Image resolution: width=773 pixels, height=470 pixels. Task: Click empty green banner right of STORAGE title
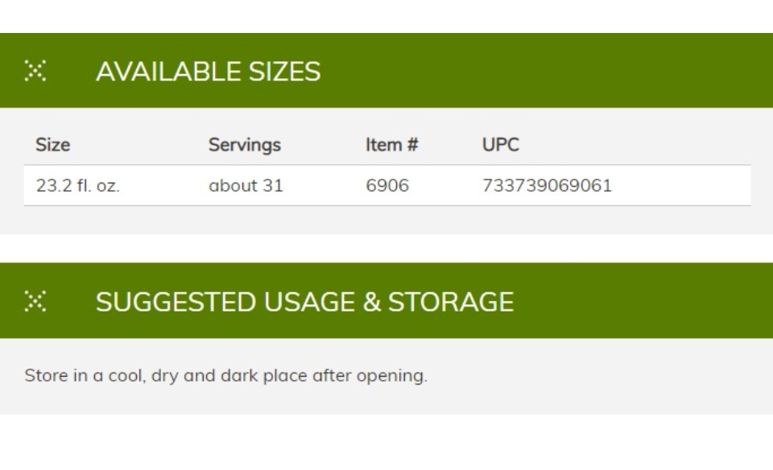point(641,301)
